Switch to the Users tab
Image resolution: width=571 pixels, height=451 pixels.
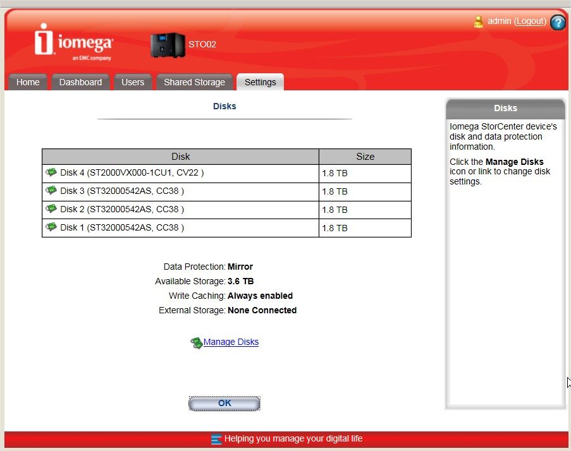coord(133,82)
